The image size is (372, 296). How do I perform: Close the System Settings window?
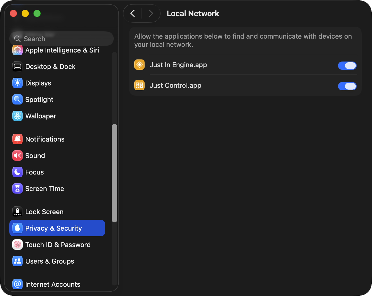coord(13,13)
